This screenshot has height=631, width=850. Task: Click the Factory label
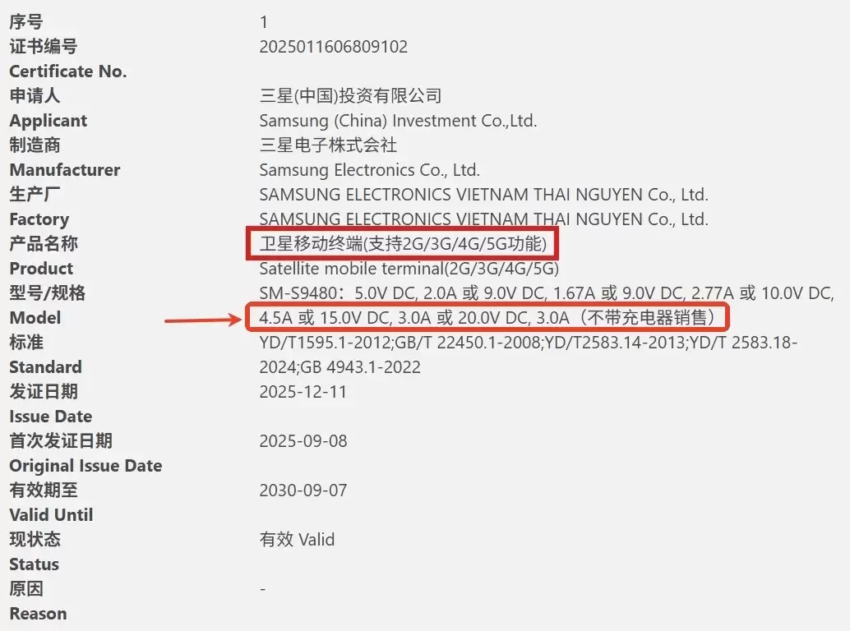coord(39,219)
